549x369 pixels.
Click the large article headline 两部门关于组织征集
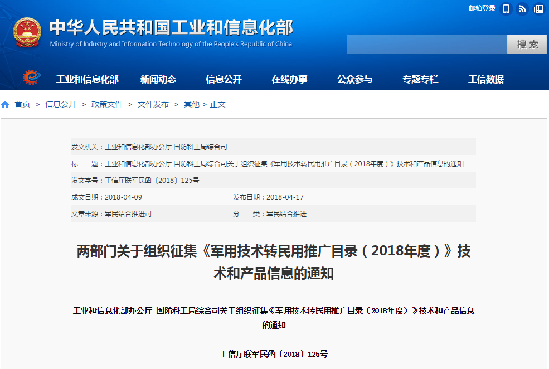tap(274, 262)
